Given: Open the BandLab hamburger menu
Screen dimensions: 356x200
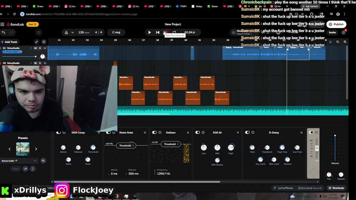Looking at the screenshot, I should click(2, 24).
